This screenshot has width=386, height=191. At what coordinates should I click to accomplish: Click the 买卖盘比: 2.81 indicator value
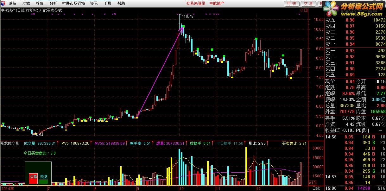[294, 143]
